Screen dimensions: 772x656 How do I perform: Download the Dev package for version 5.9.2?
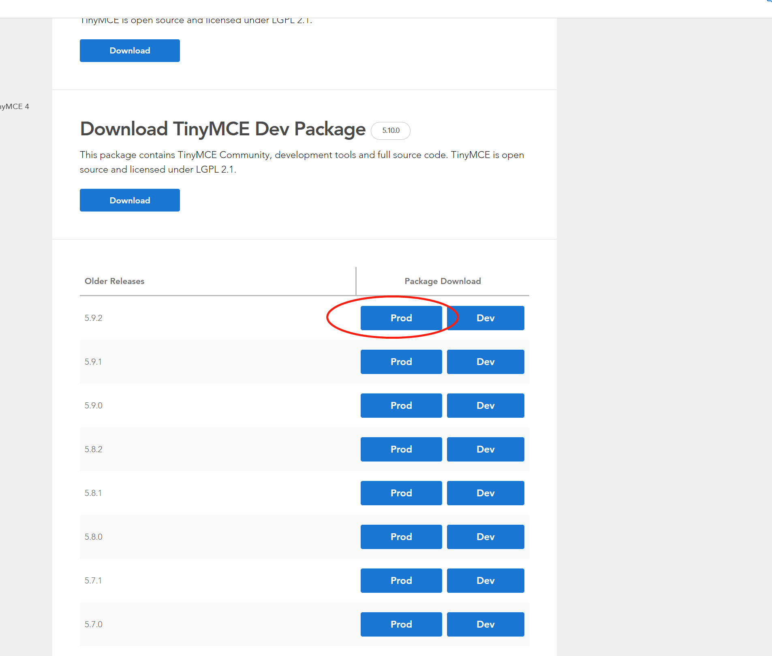pyautogui.click(x=485, y=318)
